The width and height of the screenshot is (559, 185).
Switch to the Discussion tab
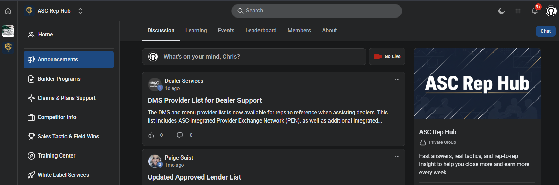[161, 31]
